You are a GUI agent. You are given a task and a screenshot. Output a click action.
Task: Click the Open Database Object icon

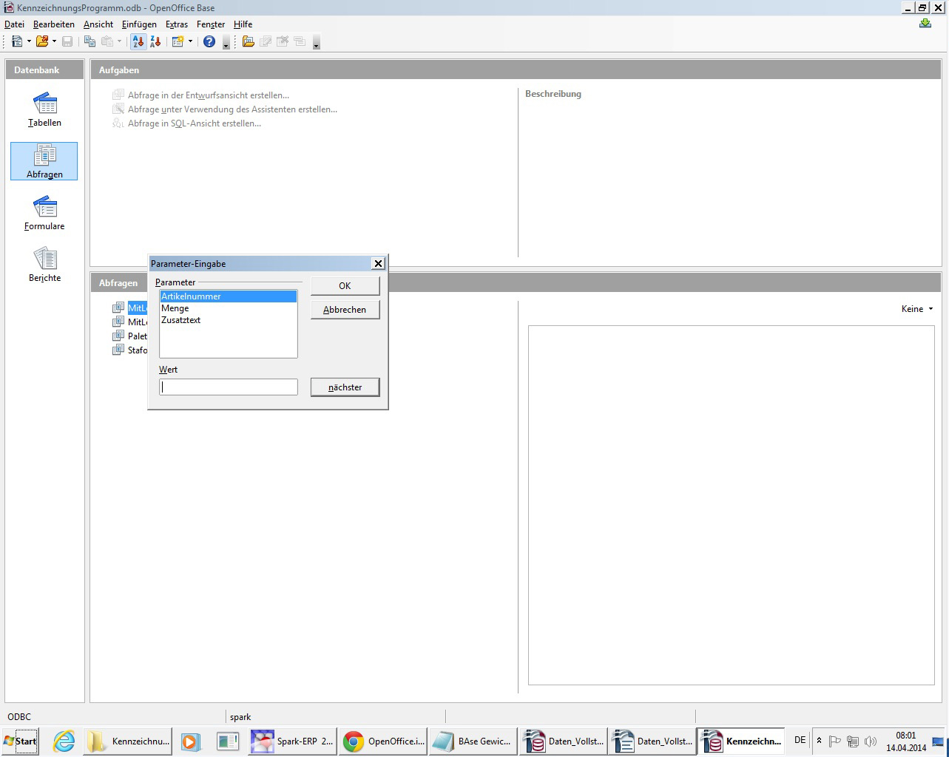coord(249,41)
